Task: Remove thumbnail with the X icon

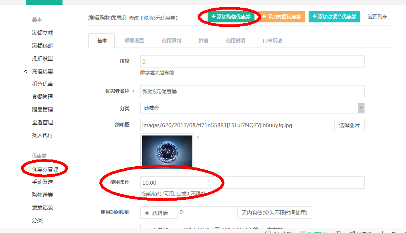Action: 198,137
